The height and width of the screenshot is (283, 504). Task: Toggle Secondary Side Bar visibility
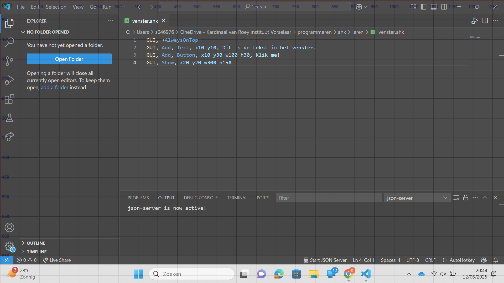coord(444,7)
